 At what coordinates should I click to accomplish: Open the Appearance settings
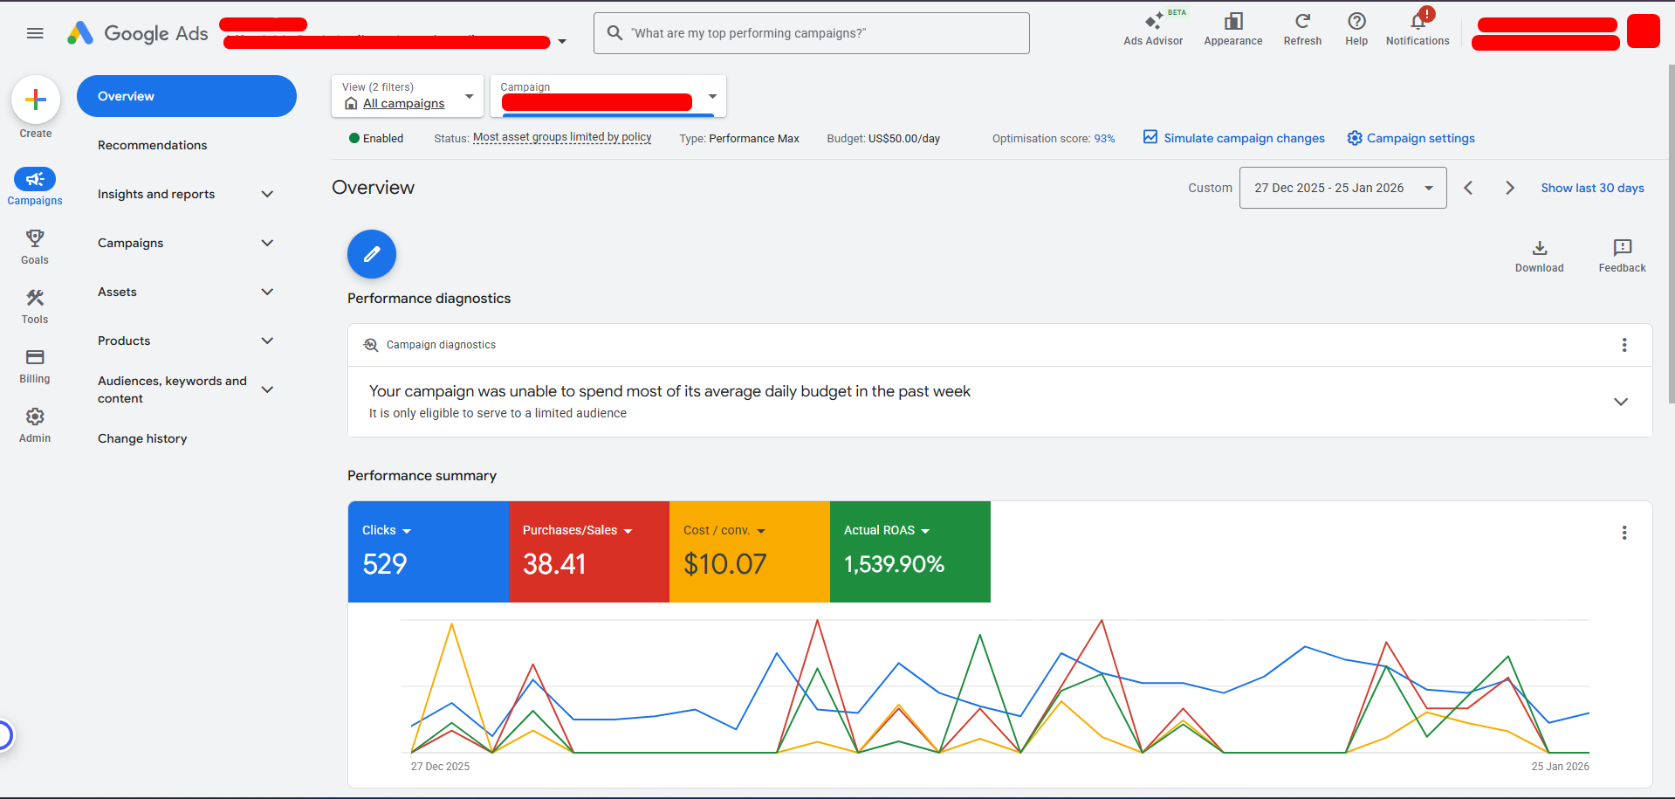tap(1232, 29)
